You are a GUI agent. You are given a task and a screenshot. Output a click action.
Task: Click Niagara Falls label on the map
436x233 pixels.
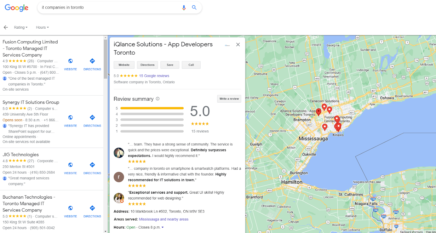[x=366, y=204]
